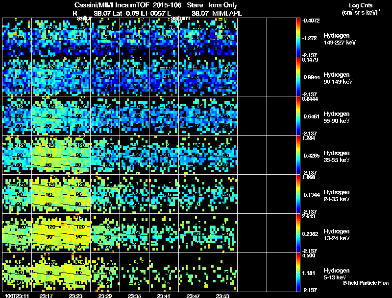Viewport: 392px width, 298px height.
Task: Select the 5-13 keV panel at 23:53
Action: click(x=223, y=272)
